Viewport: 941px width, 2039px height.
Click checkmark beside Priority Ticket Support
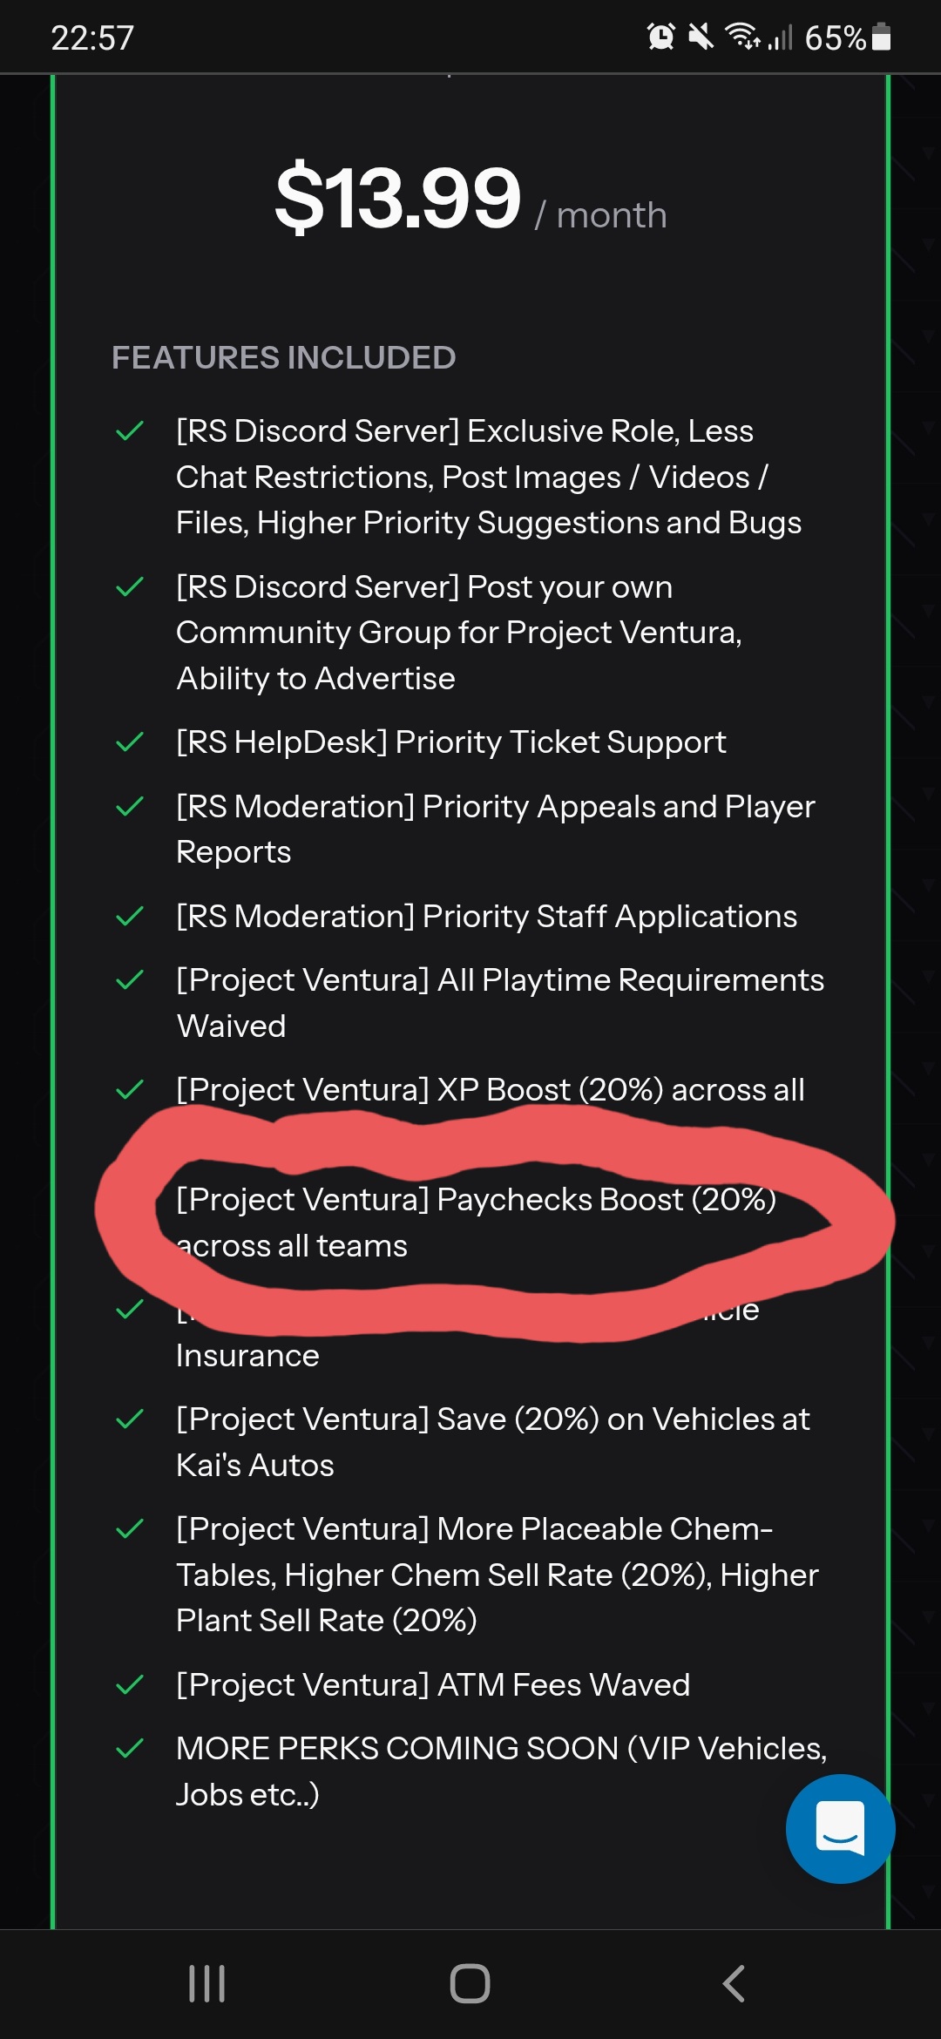[130, 742]
